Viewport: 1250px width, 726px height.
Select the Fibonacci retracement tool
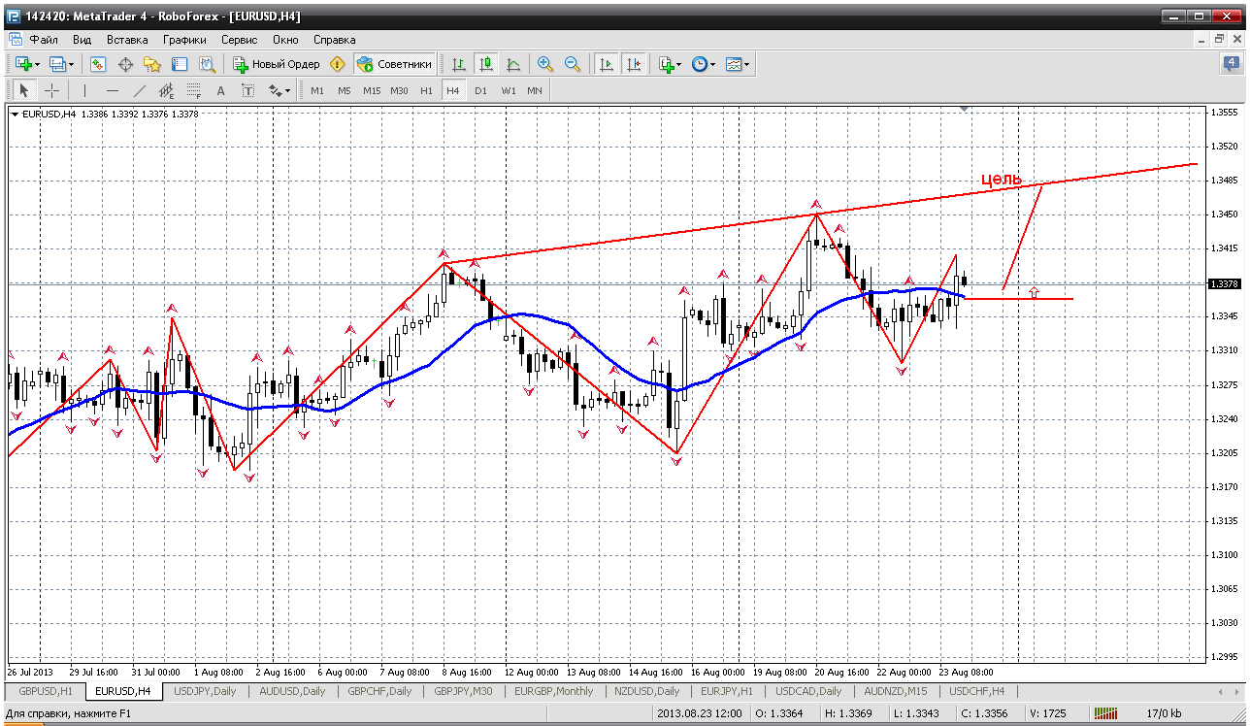pyautogui.click(x=194, y=90)
